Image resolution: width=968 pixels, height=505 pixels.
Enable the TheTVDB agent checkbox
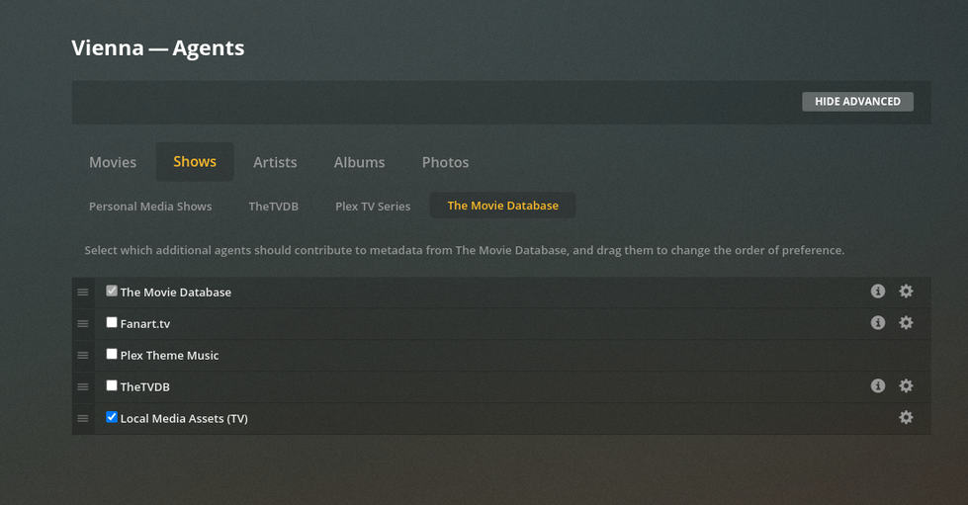coord(112,385)
